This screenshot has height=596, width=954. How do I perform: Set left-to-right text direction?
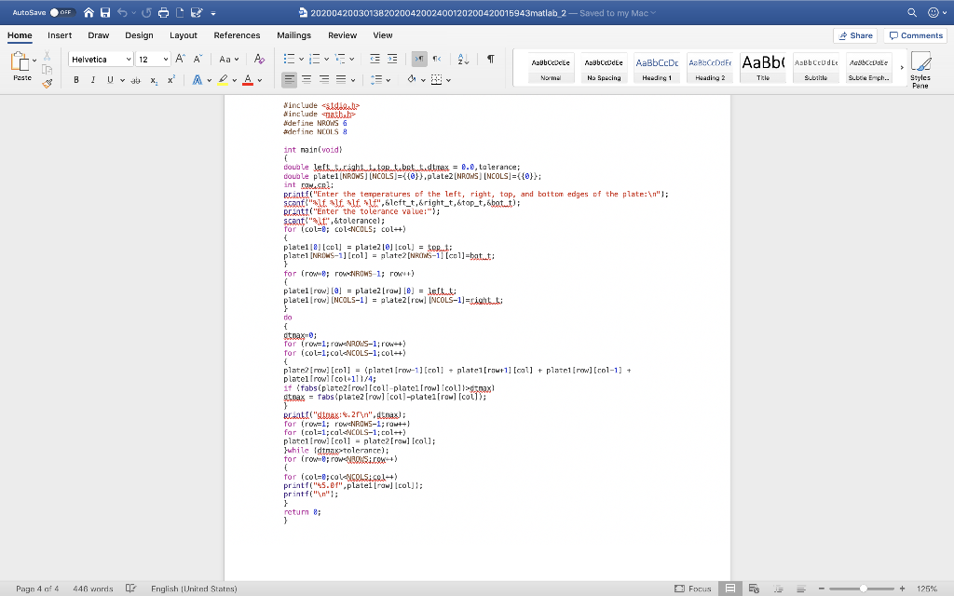pos(419,59)
